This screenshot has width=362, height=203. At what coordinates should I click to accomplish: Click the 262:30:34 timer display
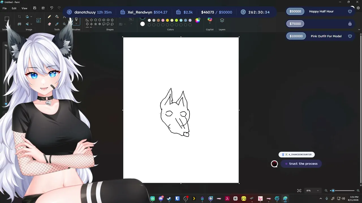[255, 12]
